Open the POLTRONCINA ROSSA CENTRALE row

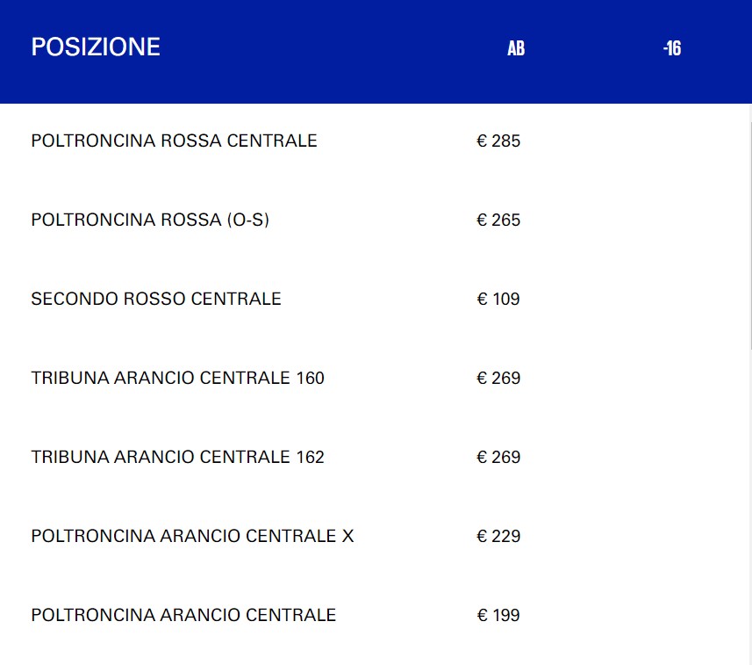coord(174,141)
